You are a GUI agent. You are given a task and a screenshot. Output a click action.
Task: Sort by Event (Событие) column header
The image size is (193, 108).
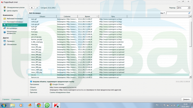(x=67, y=16)
